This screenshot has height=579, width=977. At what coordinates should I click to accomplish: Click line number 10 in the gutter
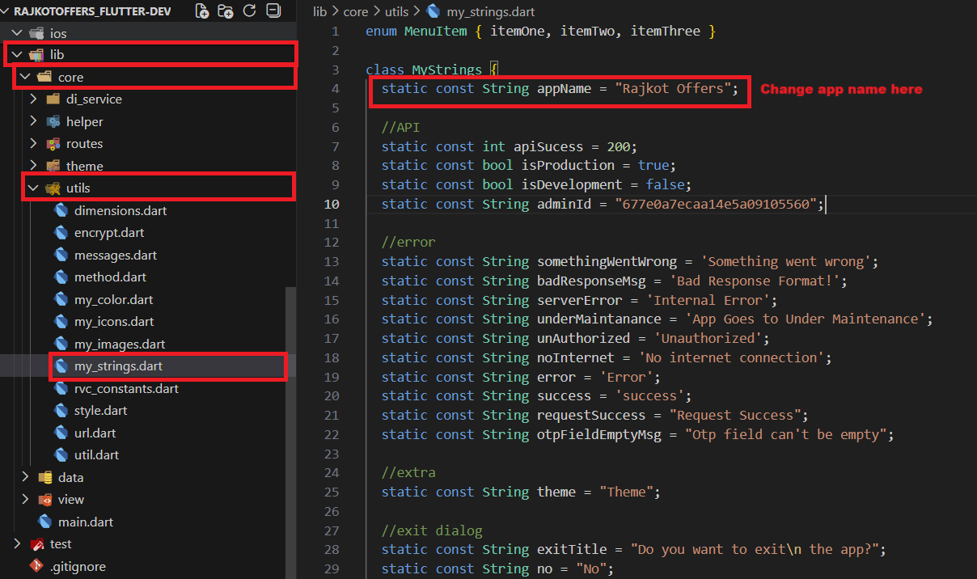coord(333,204)
